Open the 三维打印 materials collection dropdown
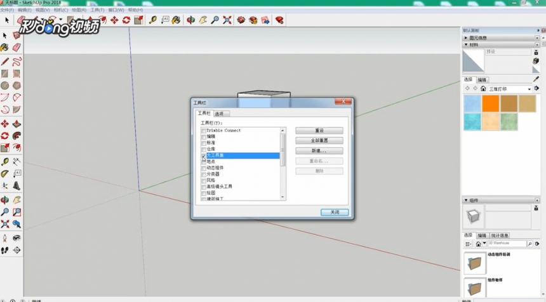This screenshot has height=302, width=546. coord(529,89)
